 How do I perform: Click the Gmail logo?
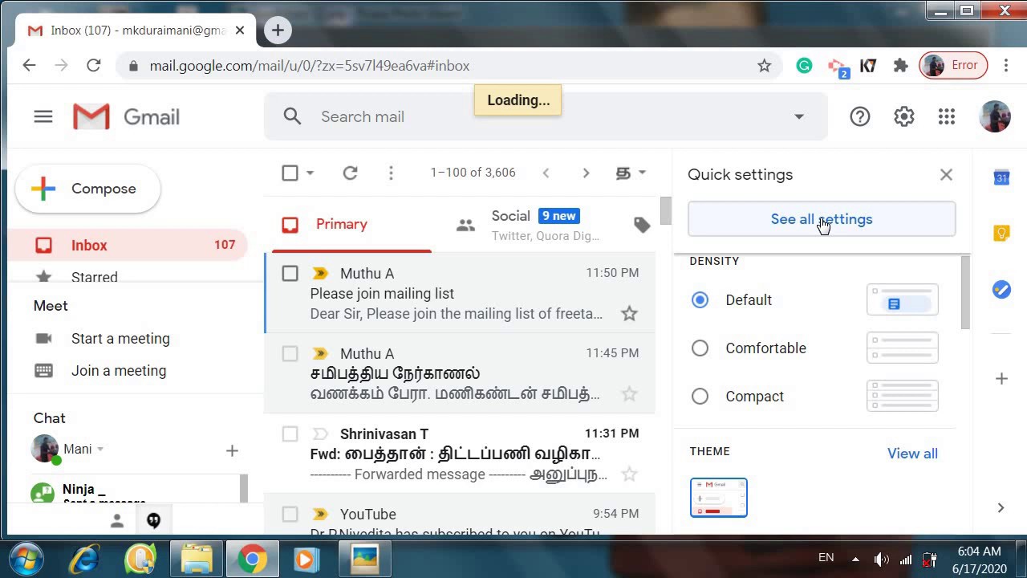(x=126, y=117)
